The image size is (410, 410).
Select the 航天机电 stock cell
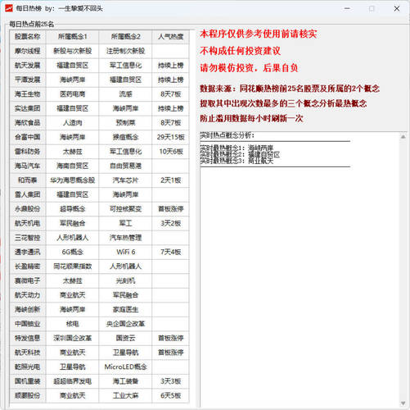(28, 223)
